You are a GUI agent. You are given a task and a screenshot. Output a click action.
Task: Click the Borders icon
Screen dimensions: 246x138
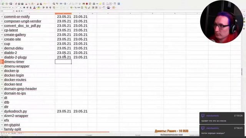pos(100,8)
